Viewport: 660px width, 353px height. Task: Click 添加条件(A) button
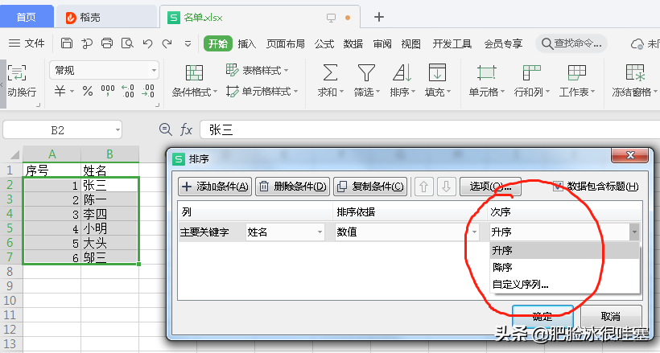coord(215,187)
